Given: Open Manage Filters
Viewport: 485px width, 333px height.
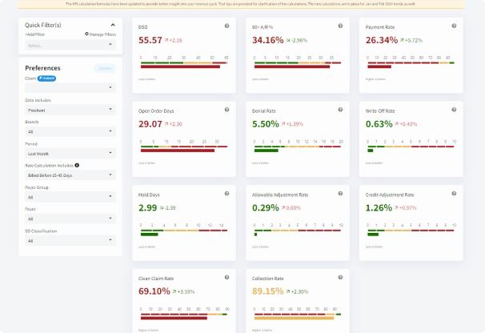Looking at the screenshot, I should pos(99,35).
